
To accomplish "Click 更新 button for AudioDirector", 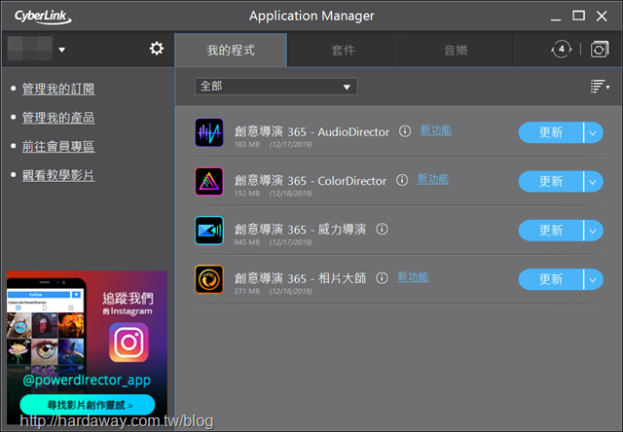I will tap(551, 132).
